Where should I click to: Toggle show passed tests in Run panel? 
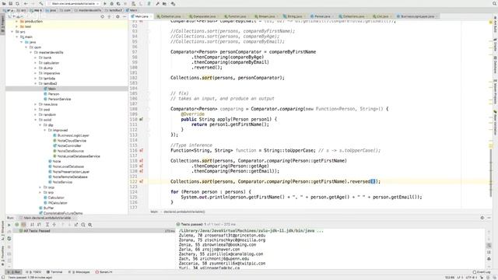pyautogui.click(x=17, y=225)
